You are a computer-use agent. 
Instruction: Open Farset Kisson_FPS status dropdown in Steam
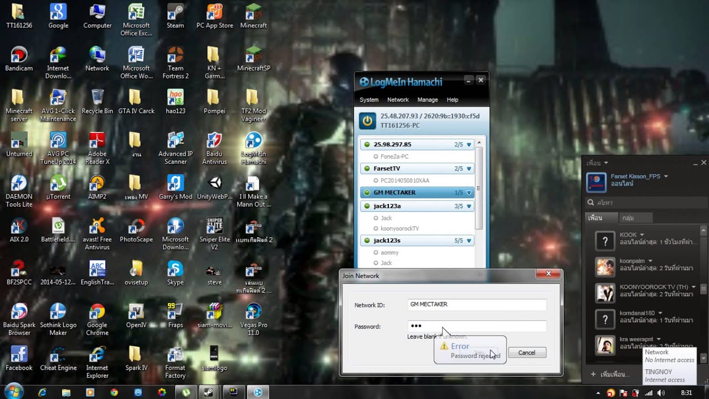[x=666, y=176]
